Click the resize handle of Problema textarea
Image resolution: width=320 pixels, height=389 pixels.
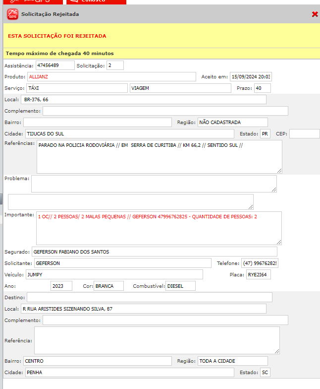tap(273, 189)
